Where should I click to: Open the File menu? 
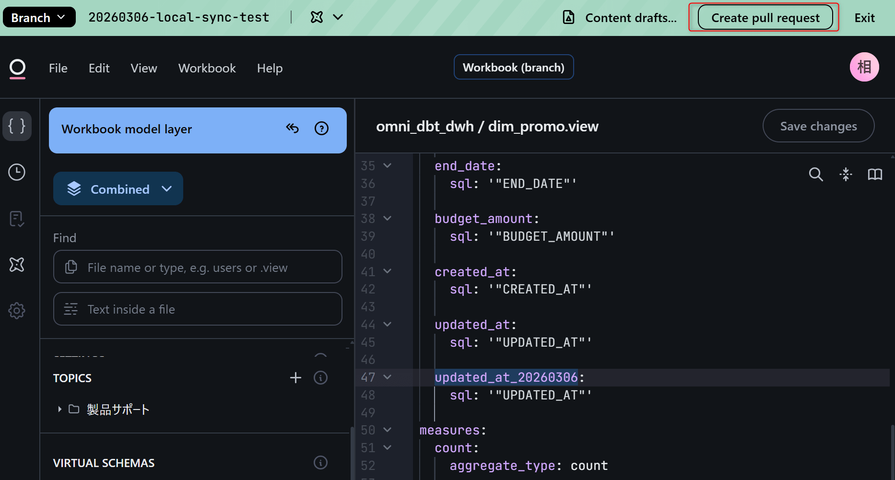(58, 68)
